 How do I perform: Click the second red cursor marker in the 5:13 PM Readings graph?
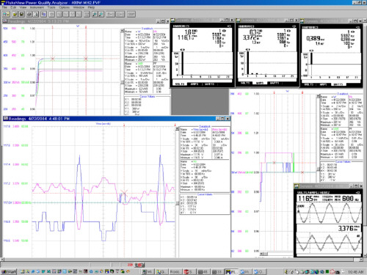(x=86, y=28)
